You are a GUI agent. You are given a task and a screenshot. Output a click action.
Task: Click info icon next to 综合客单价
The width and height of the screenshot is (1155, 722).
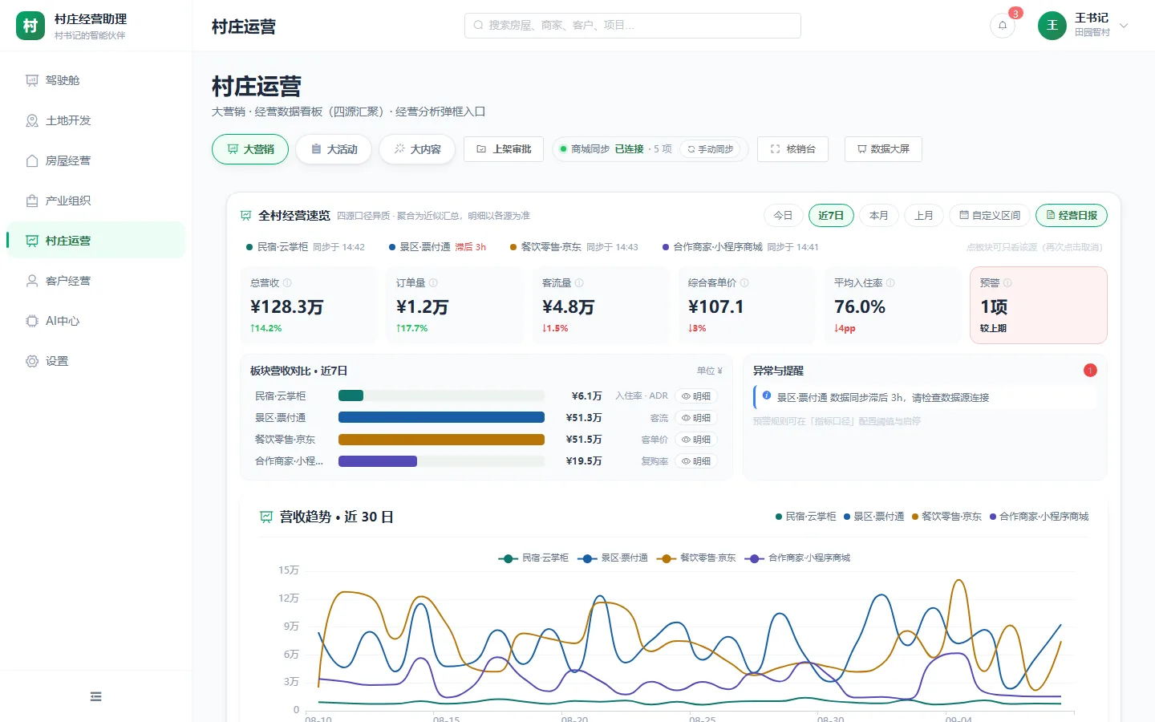pos(744,283)
